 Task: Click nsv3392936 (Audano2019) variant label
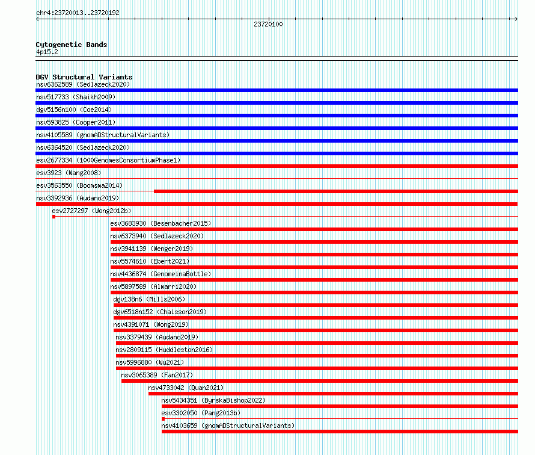(78, 198)
